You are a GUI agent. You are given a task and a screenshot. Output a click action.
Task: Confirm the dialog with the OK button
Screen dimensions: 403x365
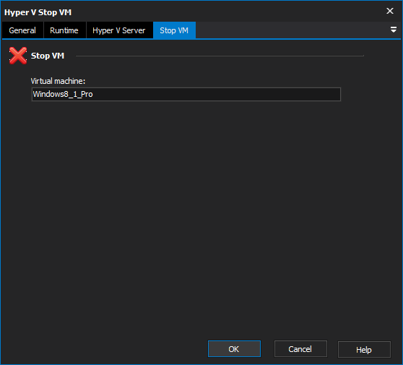point(234,349)
